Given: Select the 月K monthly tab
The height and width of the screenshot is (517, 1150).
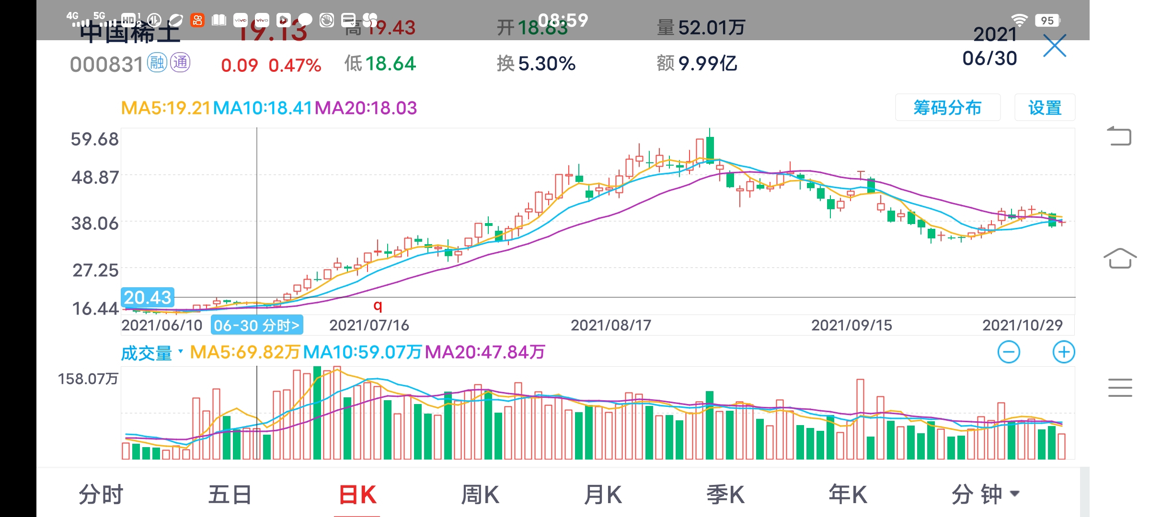Looking at the screenshot, I should click(x=602, y=495).
